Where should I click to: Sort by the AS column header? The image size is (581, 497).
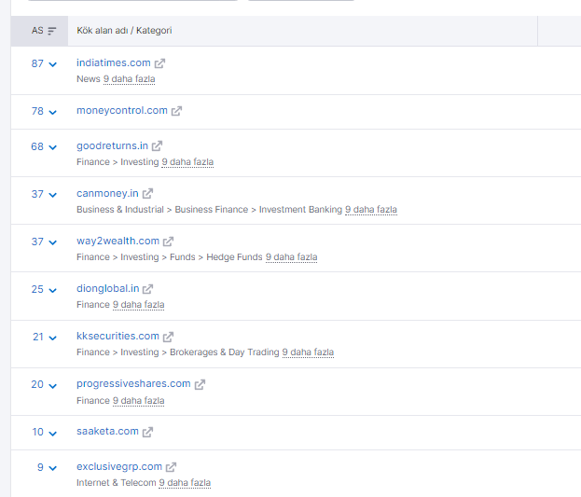click(x=40, y=31)
